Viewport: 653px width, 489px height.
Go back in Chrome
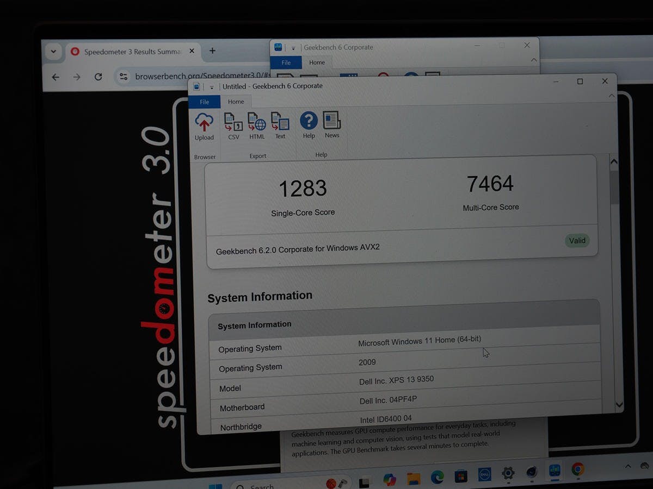(x=56, y=77)
